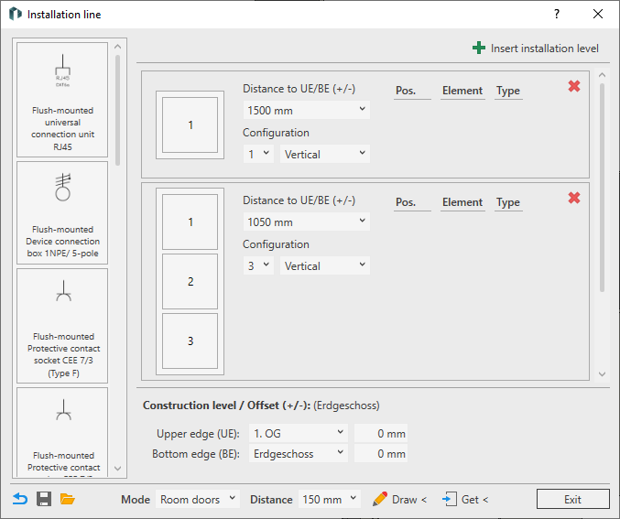Click Type column header of second level

508,202
